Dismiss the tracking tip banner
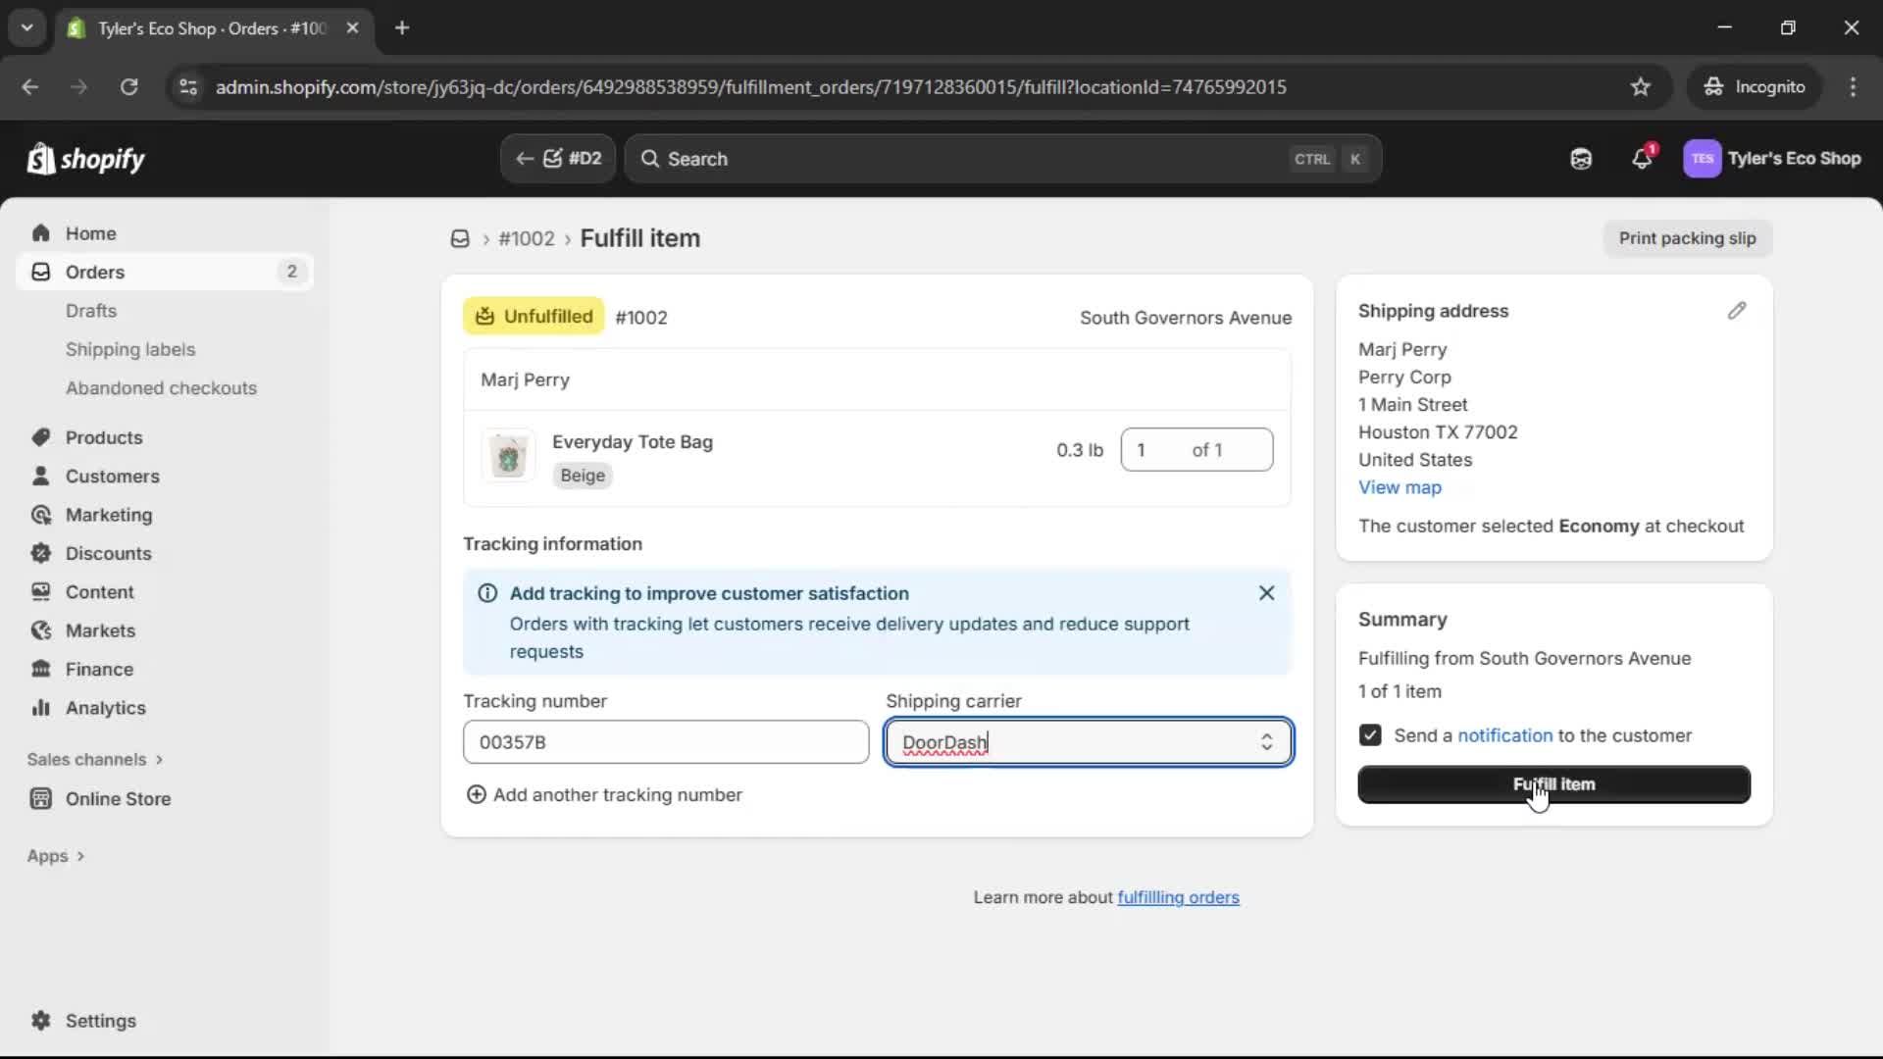Screen dimensions: 1883x1059 coord(1266,593)
